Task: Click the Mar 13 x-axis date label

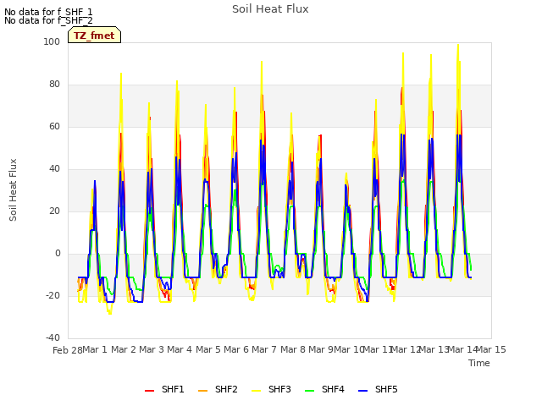Action: [434, 349]
